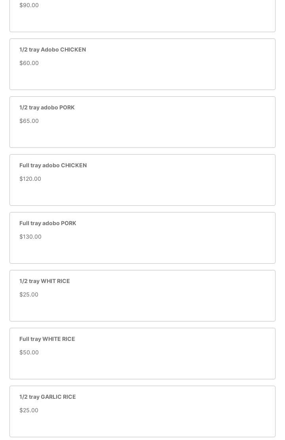Click the Full tray adobo PORK title
This screenshot has height=440, width=285.
click(x=47, y=223)
